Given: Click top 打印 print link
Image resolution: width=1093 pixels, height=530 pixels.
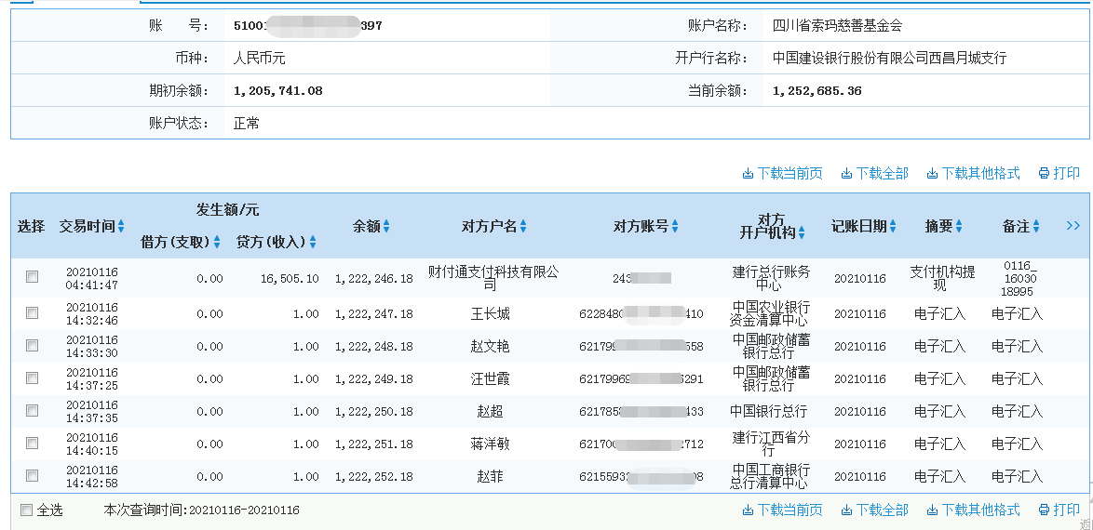Looking at the screenshot, I should pos(1059,174).
